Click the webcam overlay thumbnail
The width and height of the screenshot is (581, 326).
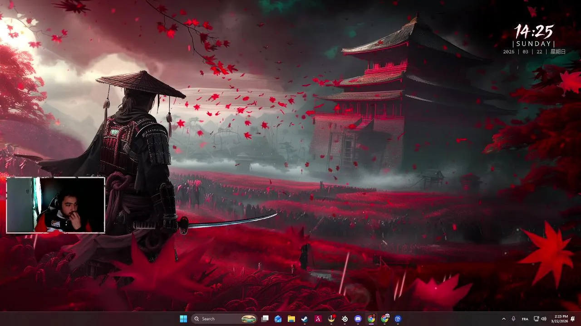[x=55, y=205]
